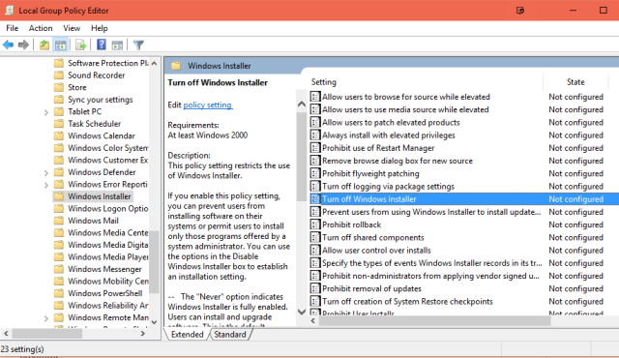Select the highlighted 'Turn off Windows Installer' row

(464, 199)
